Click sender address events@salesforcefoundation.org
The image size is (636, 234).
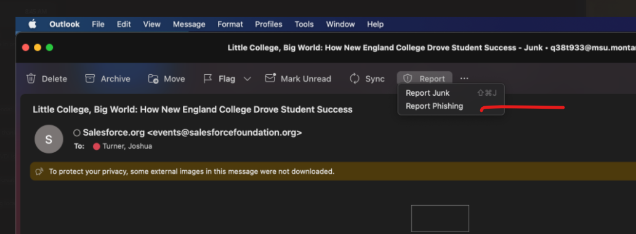pos(224,133)
